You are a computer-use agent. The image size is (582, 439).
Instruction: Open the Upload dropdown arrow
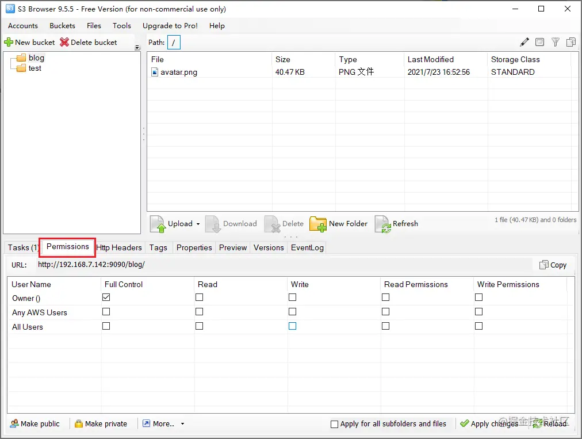pos(198,224)
